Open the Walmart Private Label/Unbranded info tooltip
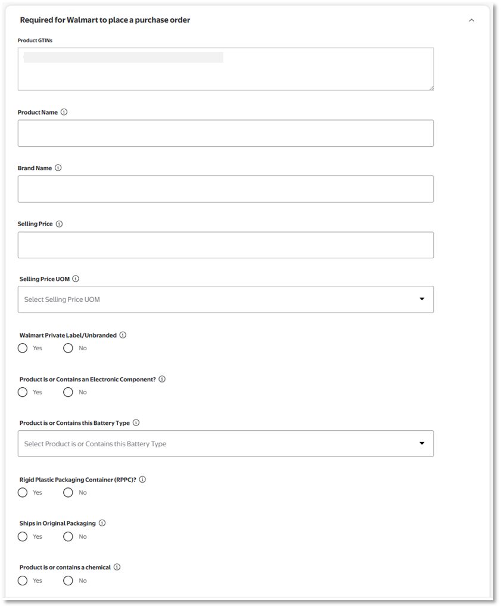The image size is (501, 608). (123, 335)
